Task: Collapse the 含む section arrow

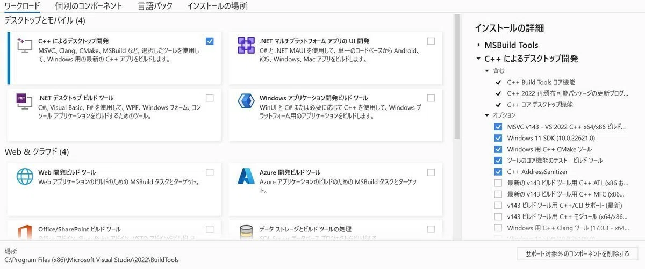Action: coord(487,71)
